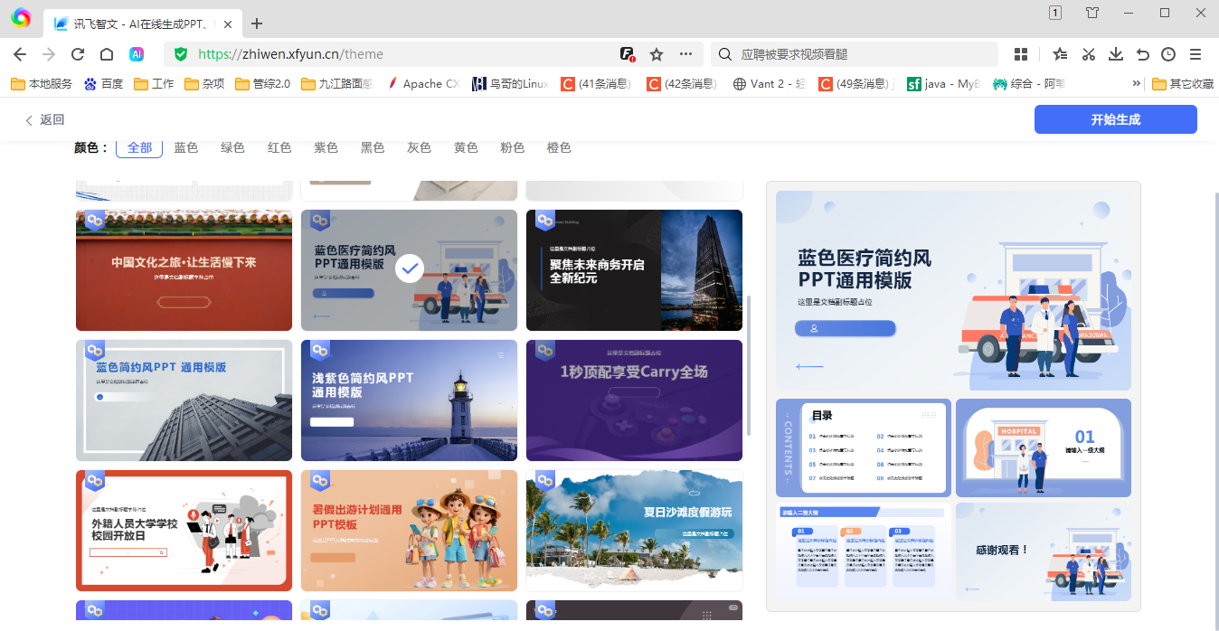Open the browser main hamburger menu
The width and height of the screenshot is (1219, 631).
click(x=1195, y=54)
